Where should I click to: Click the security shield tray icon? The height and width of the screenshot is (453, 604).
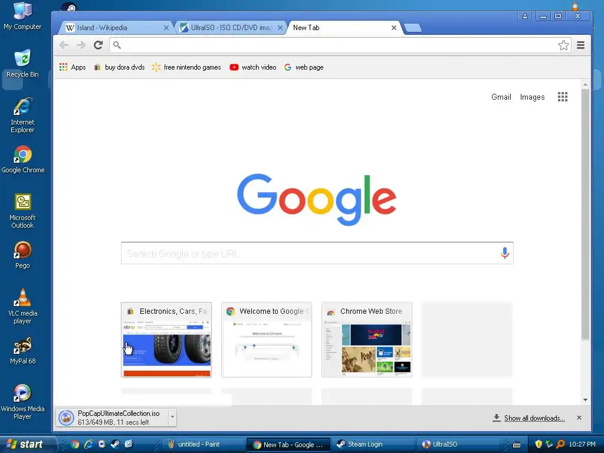coord(538,444)
